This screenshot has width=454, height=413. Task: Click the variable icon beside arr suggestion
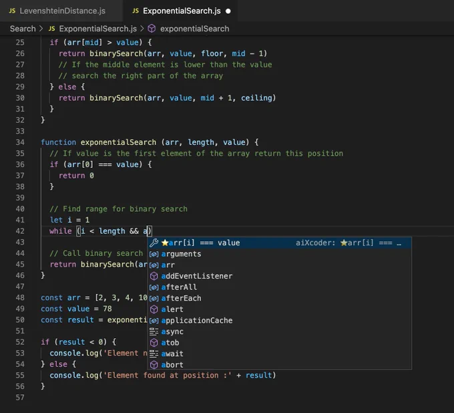coord(154,265)
